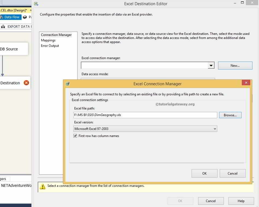259x207 pixels.
Task: Click the package icon beside the Data Flow tab
Action: point(25,17)
